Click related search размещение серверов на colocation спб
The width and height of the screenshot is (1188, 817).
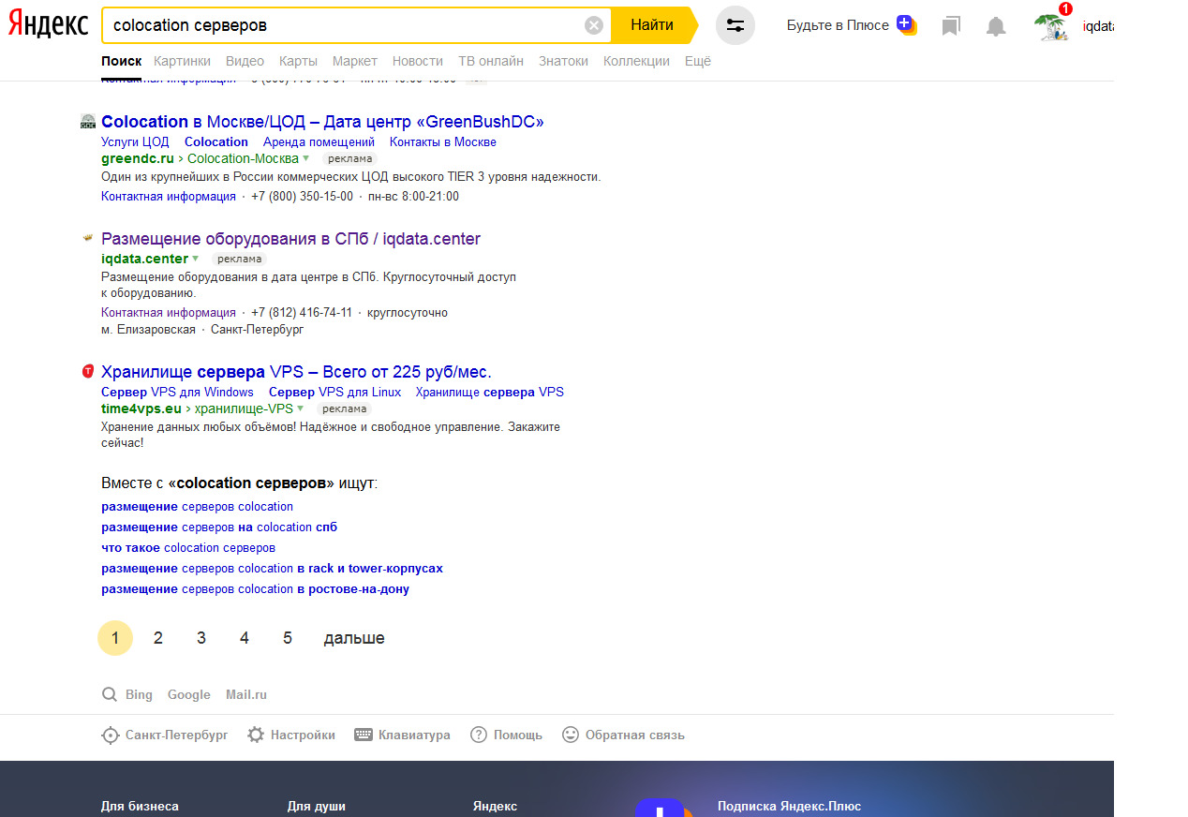point(219,527)
